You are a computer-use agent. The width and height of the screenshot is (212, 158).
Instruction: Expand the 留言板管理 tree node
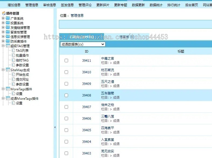tap(3, 32)
